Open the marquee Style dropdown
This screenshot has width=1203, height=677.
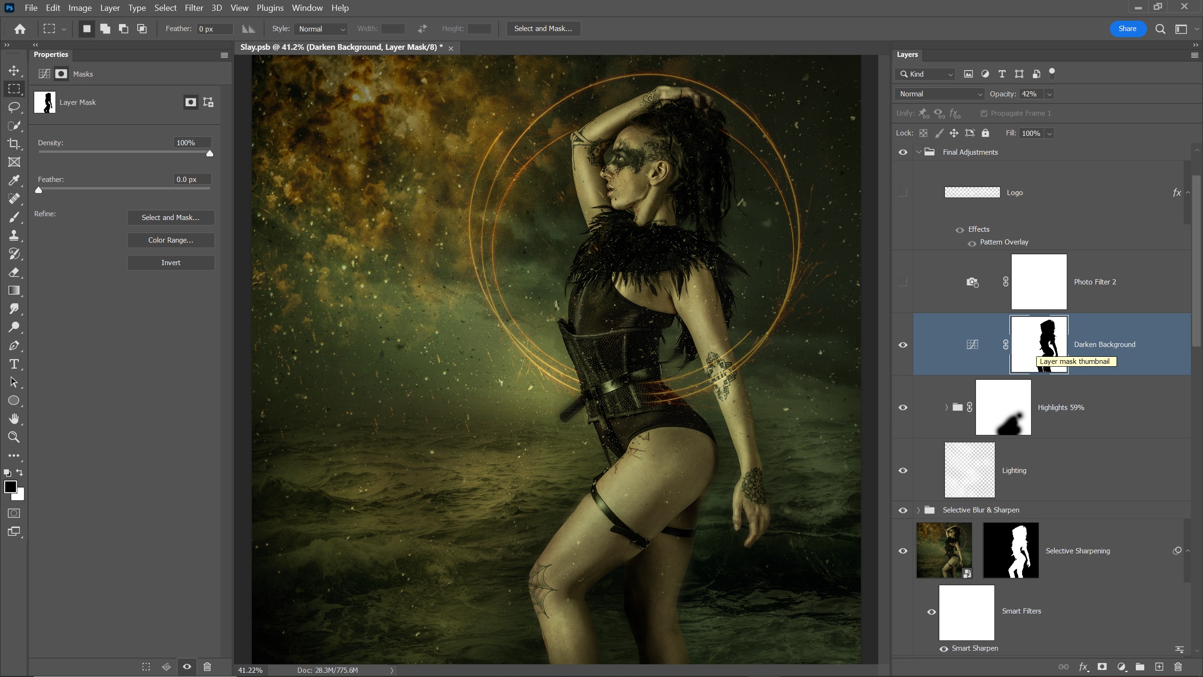(x=321, y=29)
